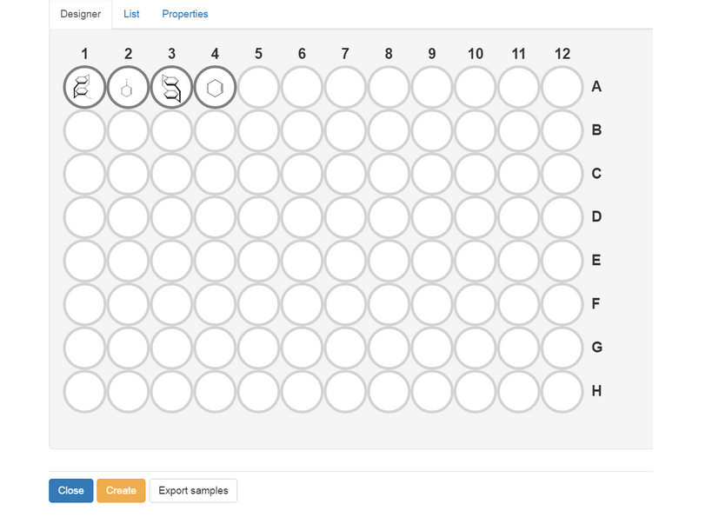Click the Export samples button
712x524 pixels.
point(193,490)
